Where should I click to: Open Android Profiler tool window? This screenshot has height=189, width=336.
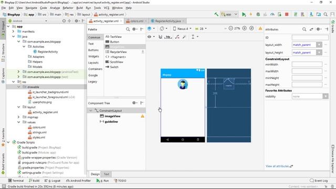coord(78,181)
